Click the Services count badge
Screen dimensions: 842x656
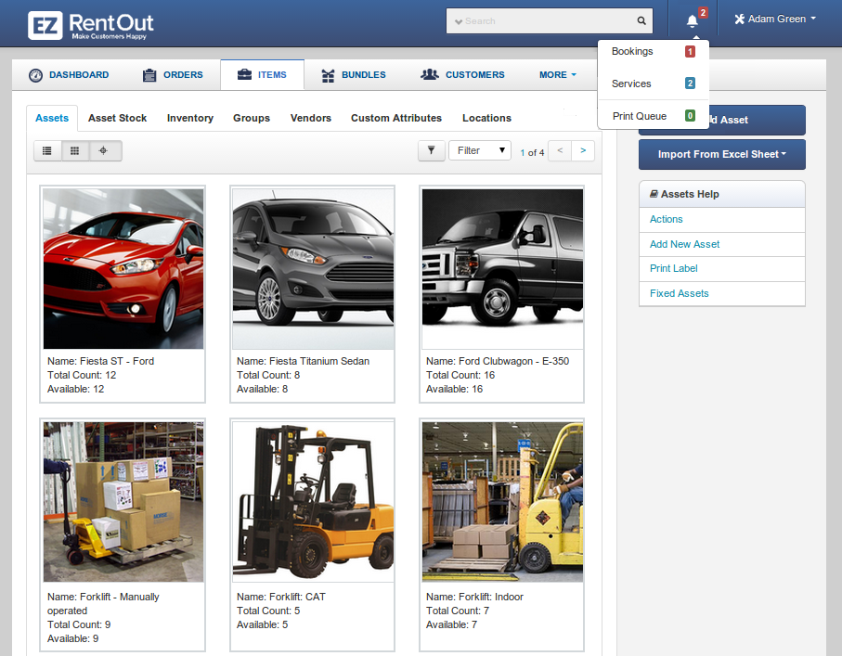pyautogui.click(x=690, y=84)
